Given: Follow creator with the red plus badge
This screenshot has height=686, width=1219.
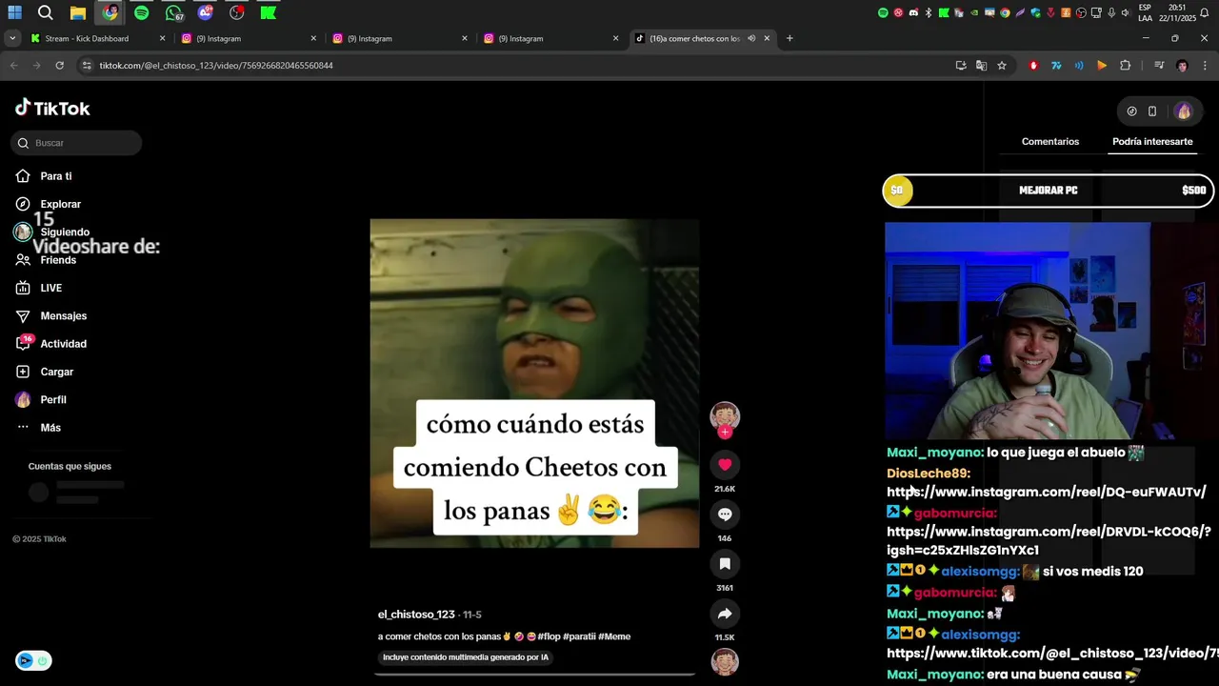Looking at the screenshot, I should coord(725,432).
